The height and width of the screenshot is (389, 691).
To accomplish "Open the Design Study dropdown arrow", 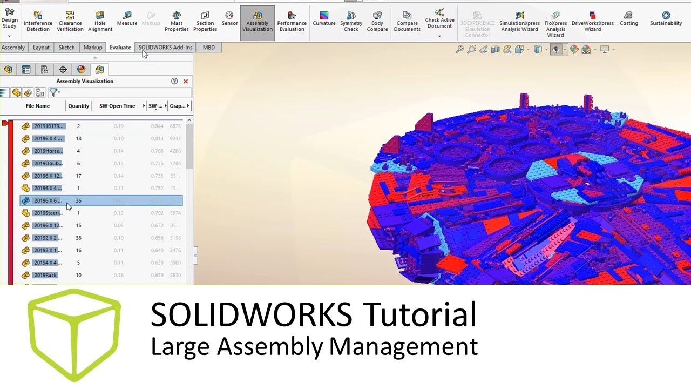I will [9, 36].
